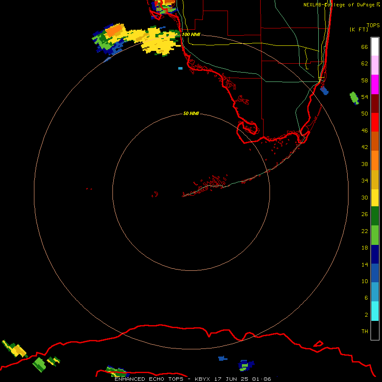This screenshot has width=382, height=382.
Task: Click the "50 NMI" range ring label
Action: tap(191, 113)
